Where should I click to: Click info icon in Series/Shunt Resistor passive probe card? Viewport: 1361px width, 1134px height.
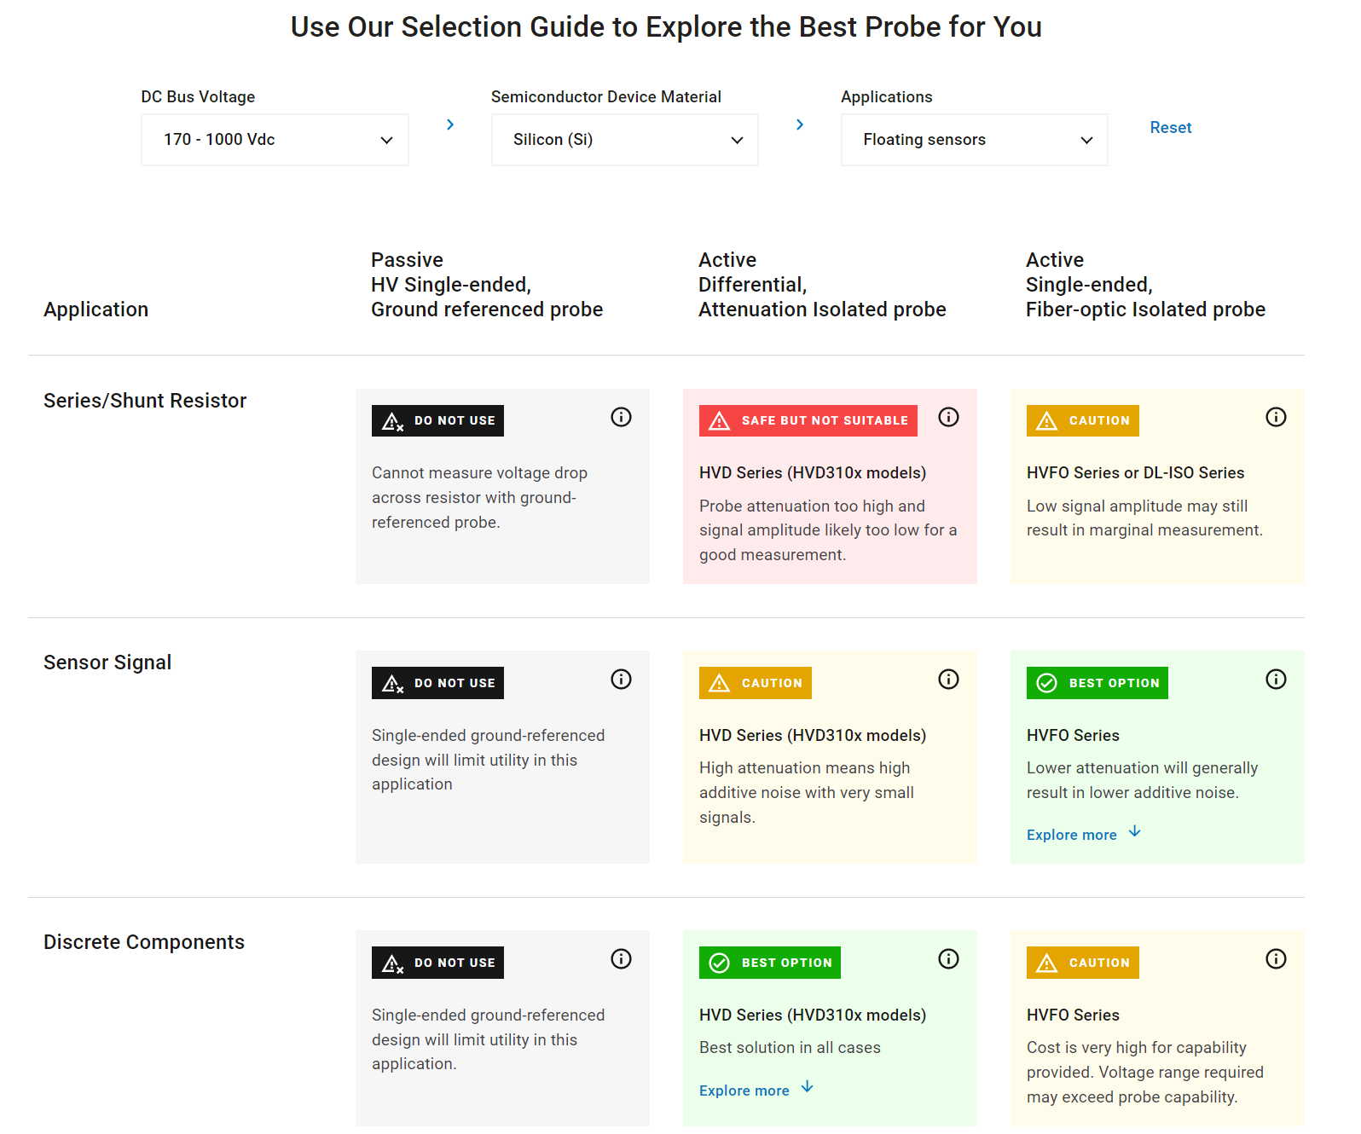[621, 417]
